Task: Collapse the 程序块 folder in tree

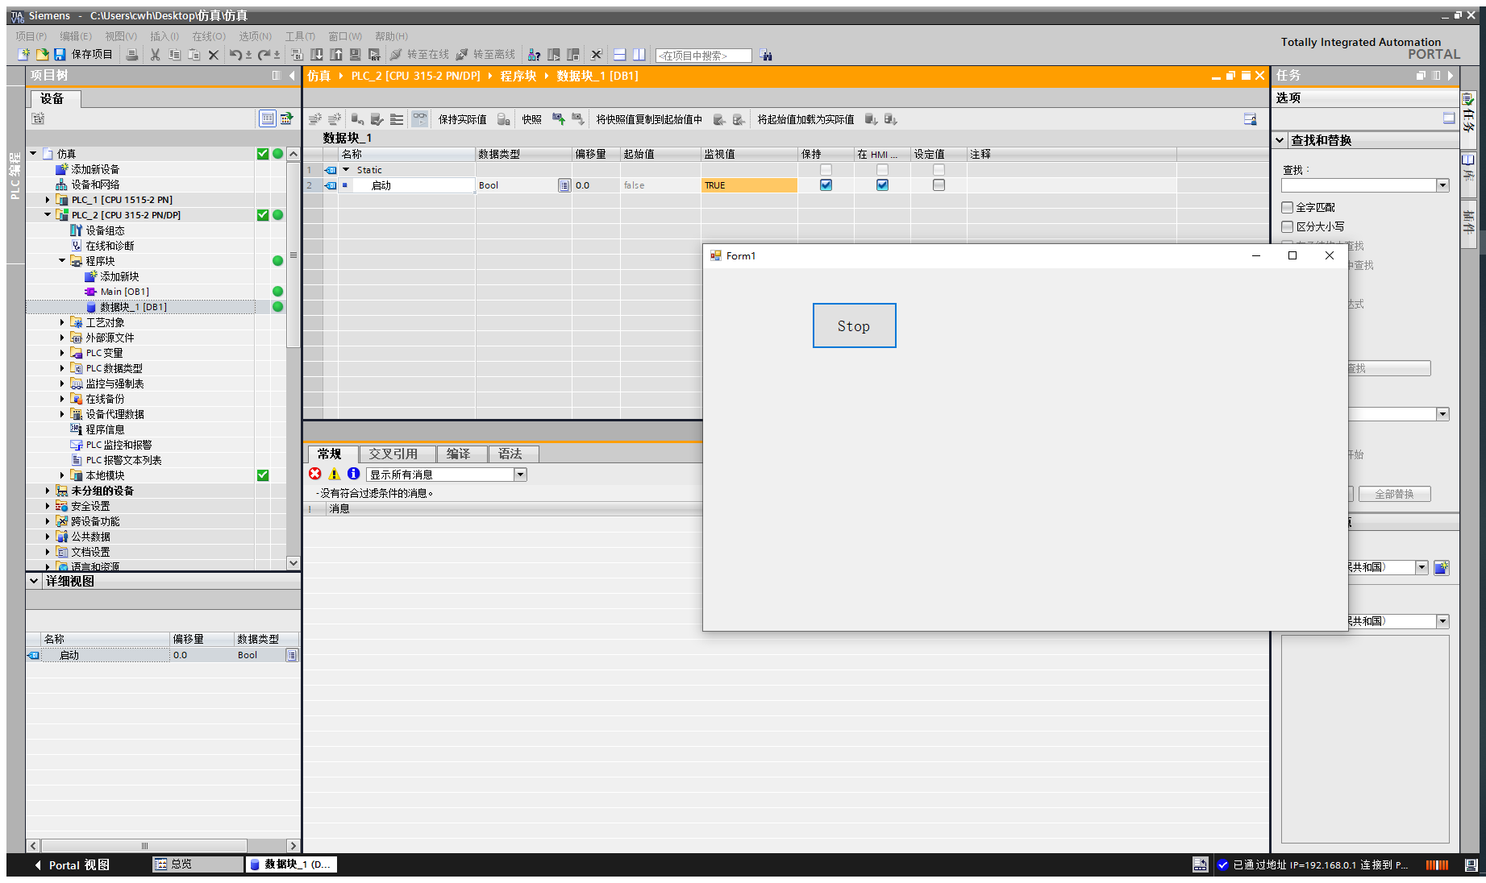Action: tap(62, 261)
